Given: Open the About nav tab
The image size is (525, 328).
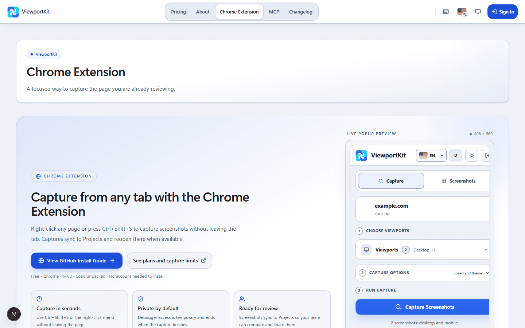Looking at the screenshot, I should pos(203,12).
